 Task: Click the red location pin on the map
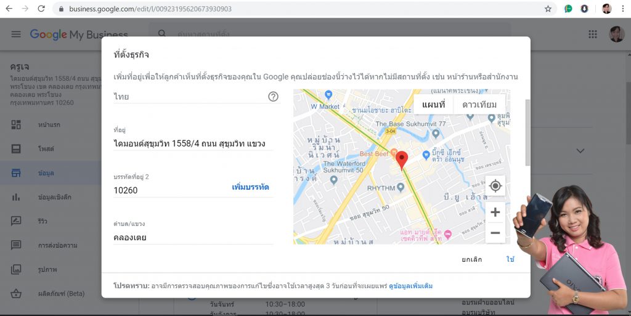[x=402, y=160]
